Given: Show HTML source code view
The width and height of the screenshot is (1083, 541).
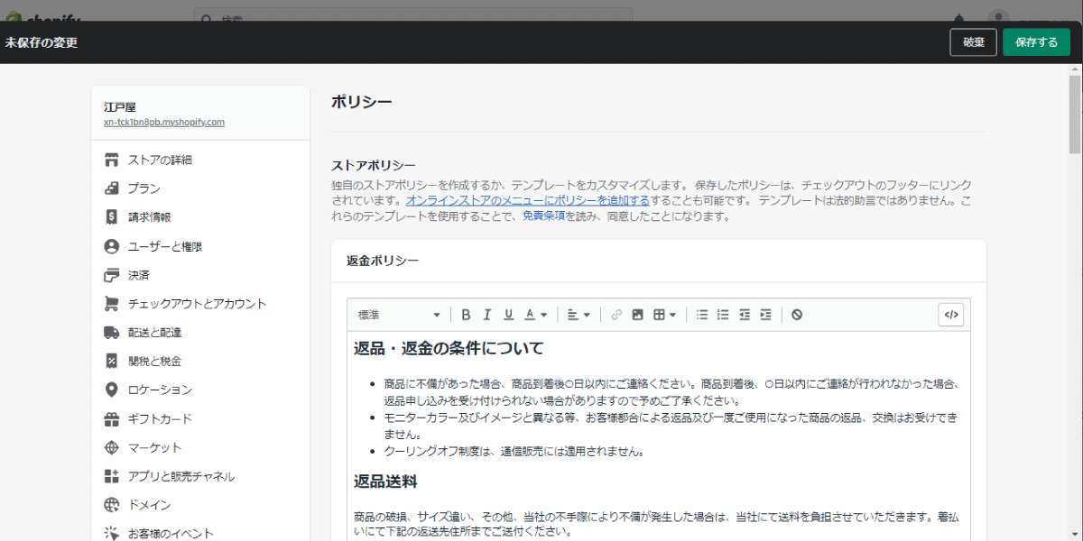Looking at the screenshot, I should [x=951, y=314].
